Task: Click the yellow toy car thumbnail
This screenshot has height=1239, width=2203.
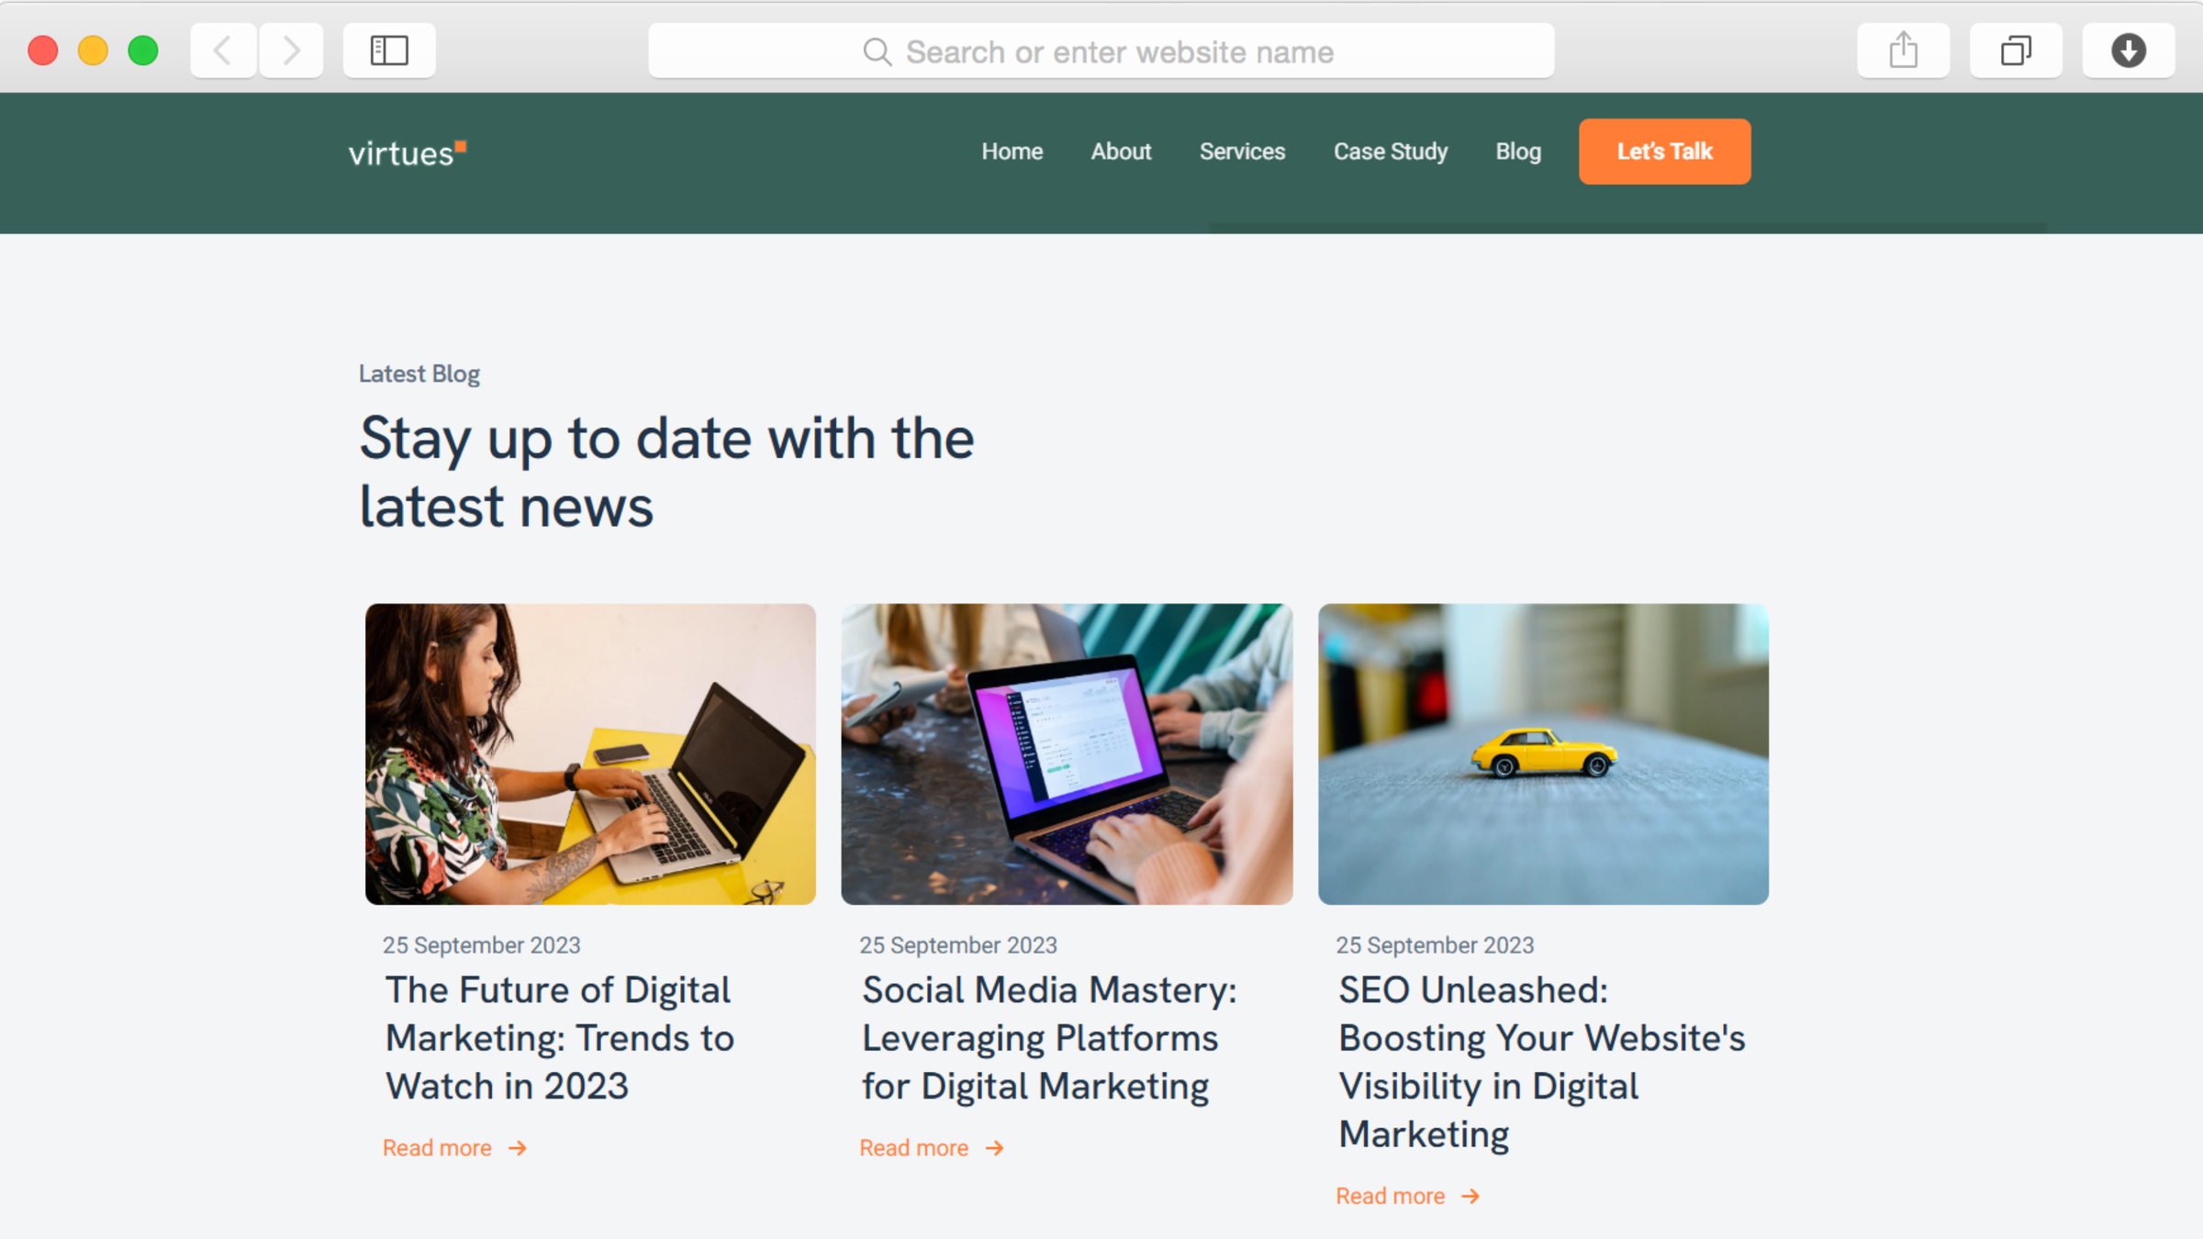Action: [x=1543, y=753]
